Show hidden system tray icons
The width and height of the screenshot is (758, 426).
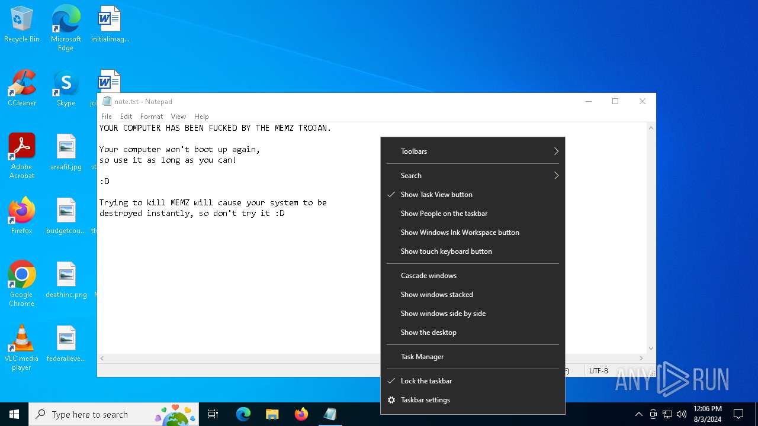(x=638, y=414)
